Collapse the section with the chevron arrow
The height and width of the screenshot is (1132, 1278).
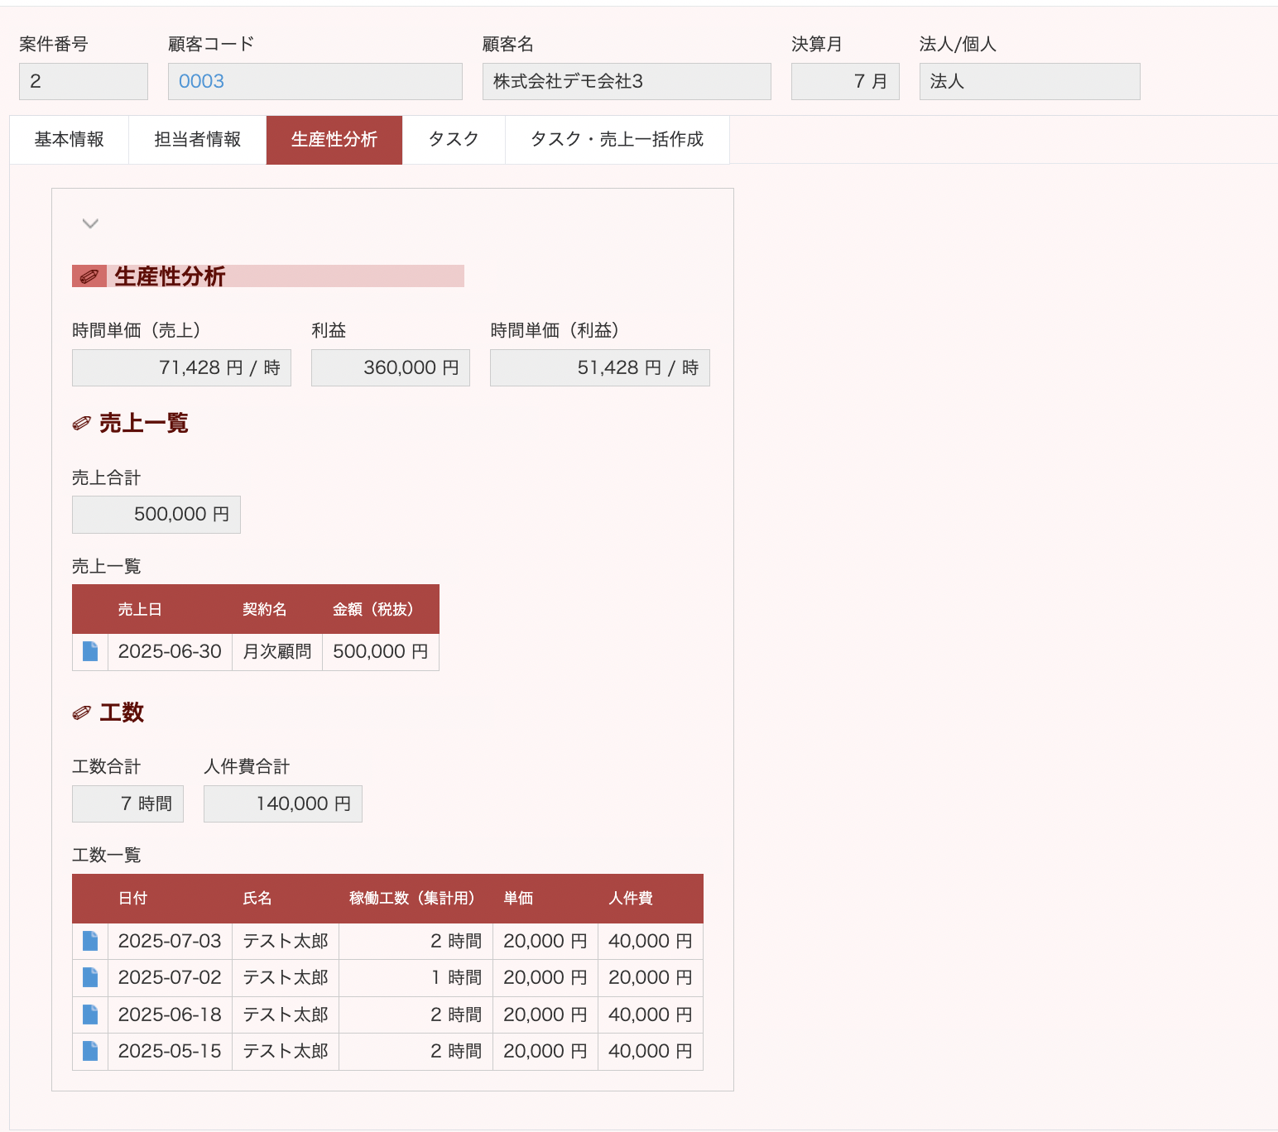(90, 223)
